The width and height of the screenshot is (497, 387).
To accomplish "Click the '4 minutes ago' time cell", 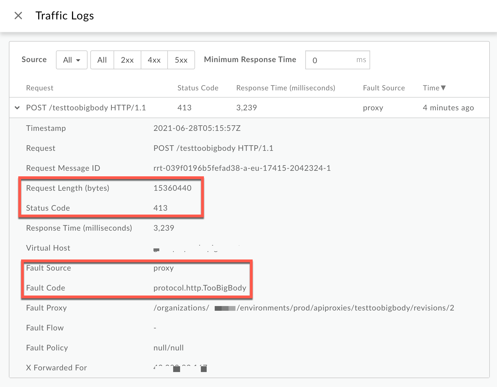I will (448, 108).
